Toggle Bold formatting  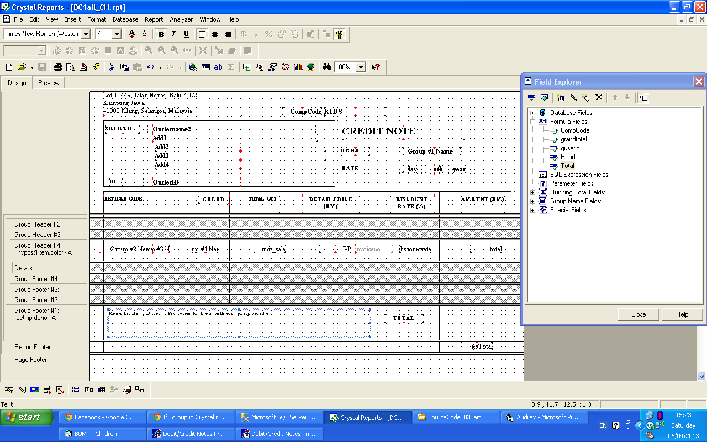click(x=161, y=34)
